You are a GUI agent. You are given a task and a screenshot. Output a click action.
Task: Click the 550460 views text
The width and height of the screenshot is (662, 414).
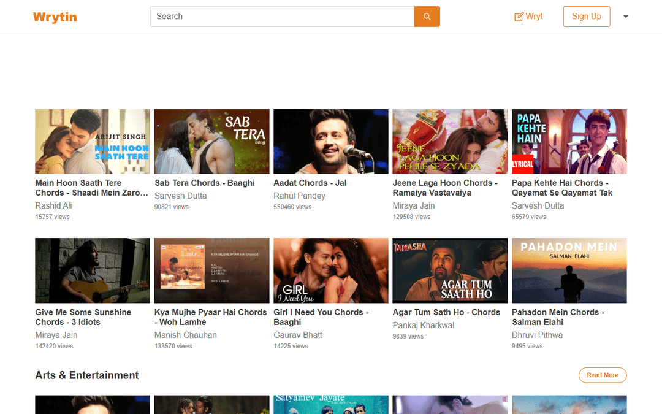pyautogui.click(x=292, y=207)
